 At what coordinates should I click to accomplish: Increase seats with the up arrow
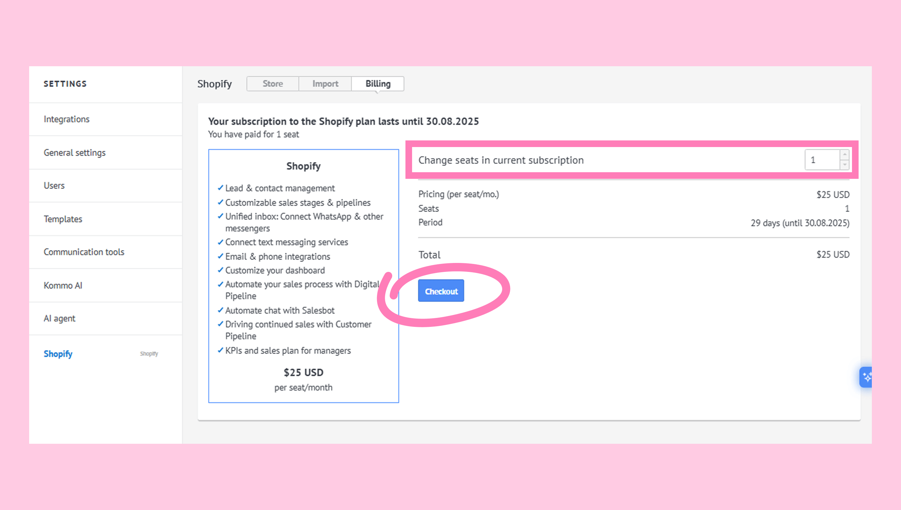[x=845, y=155]
